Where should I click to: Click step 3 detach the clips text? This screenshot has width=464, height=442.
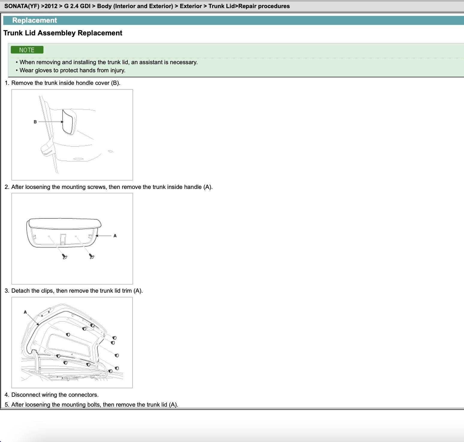pyautogui.click(x=77, y=291)
